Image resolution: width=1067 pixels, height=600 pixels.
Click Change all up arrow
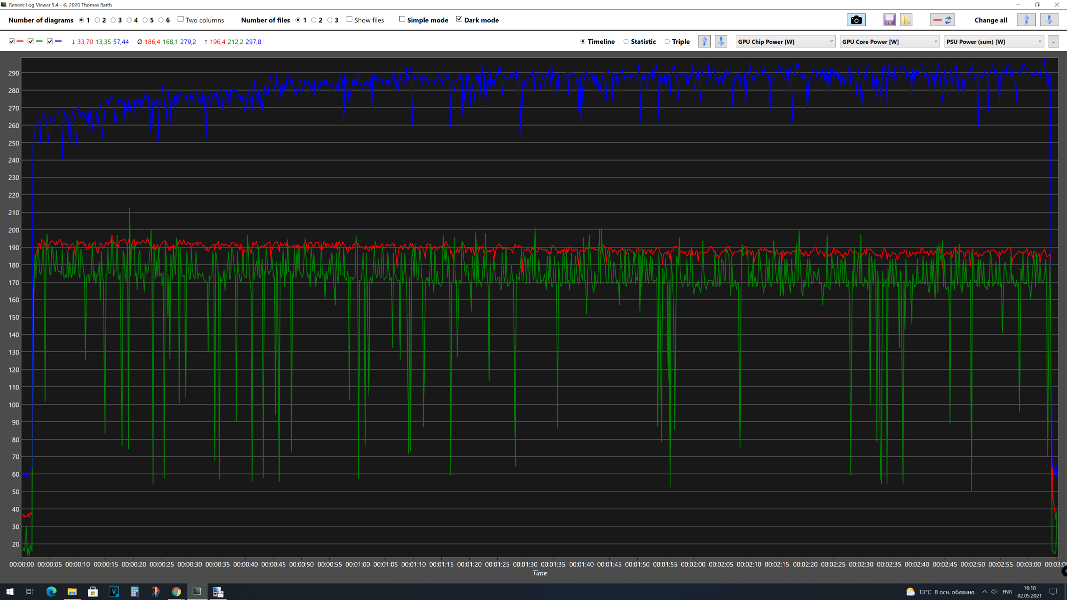pos(1026,20)
